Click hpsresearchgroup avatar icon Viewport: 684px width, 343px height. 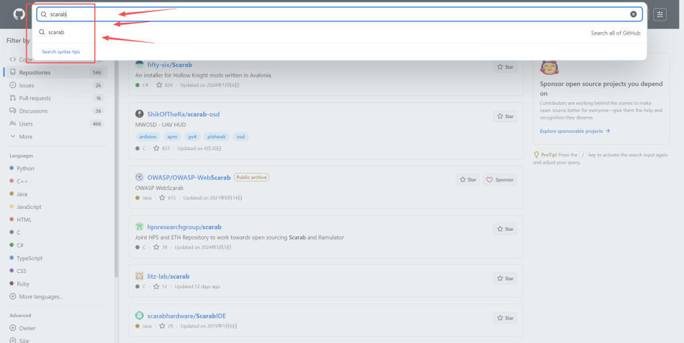tap(139, 227)
